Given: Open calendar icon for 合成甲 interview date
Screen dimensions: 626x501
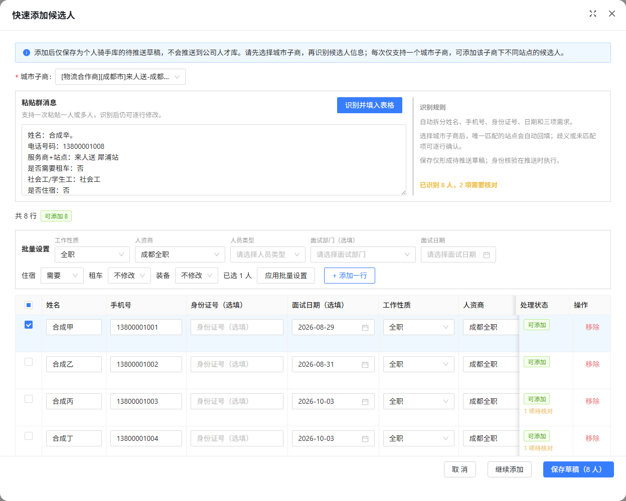Looking at the screenshot, I should [365, 328].
